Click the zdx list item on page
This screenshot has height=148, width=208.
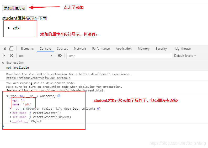[16, 28]
